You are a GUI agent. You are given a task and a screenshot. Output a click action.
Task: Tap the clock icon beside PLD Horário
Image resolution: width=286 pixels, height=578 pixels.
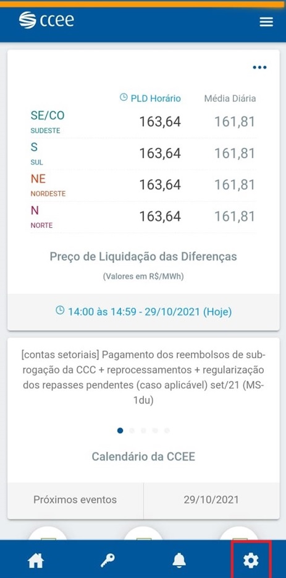[124, 98]
